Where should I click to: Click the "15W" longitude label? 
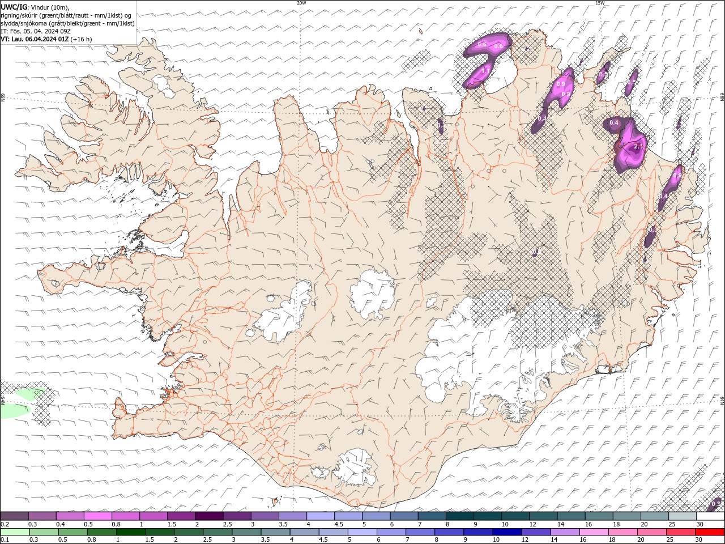pos(599,3)
